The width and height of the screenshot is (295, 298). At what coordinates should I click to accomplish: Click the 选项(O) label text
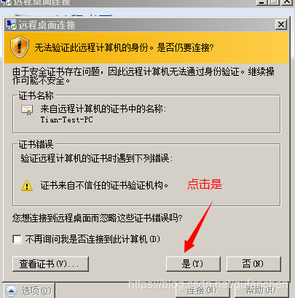(x=36, y=291)
